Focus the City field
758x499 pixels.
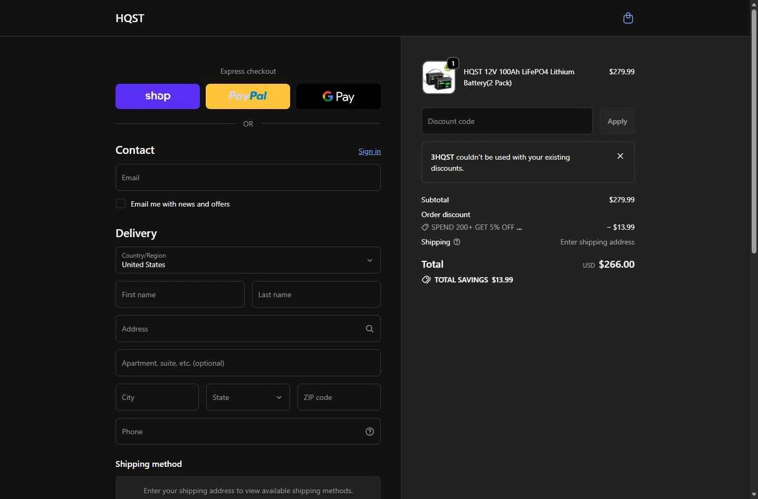(157, 397)
